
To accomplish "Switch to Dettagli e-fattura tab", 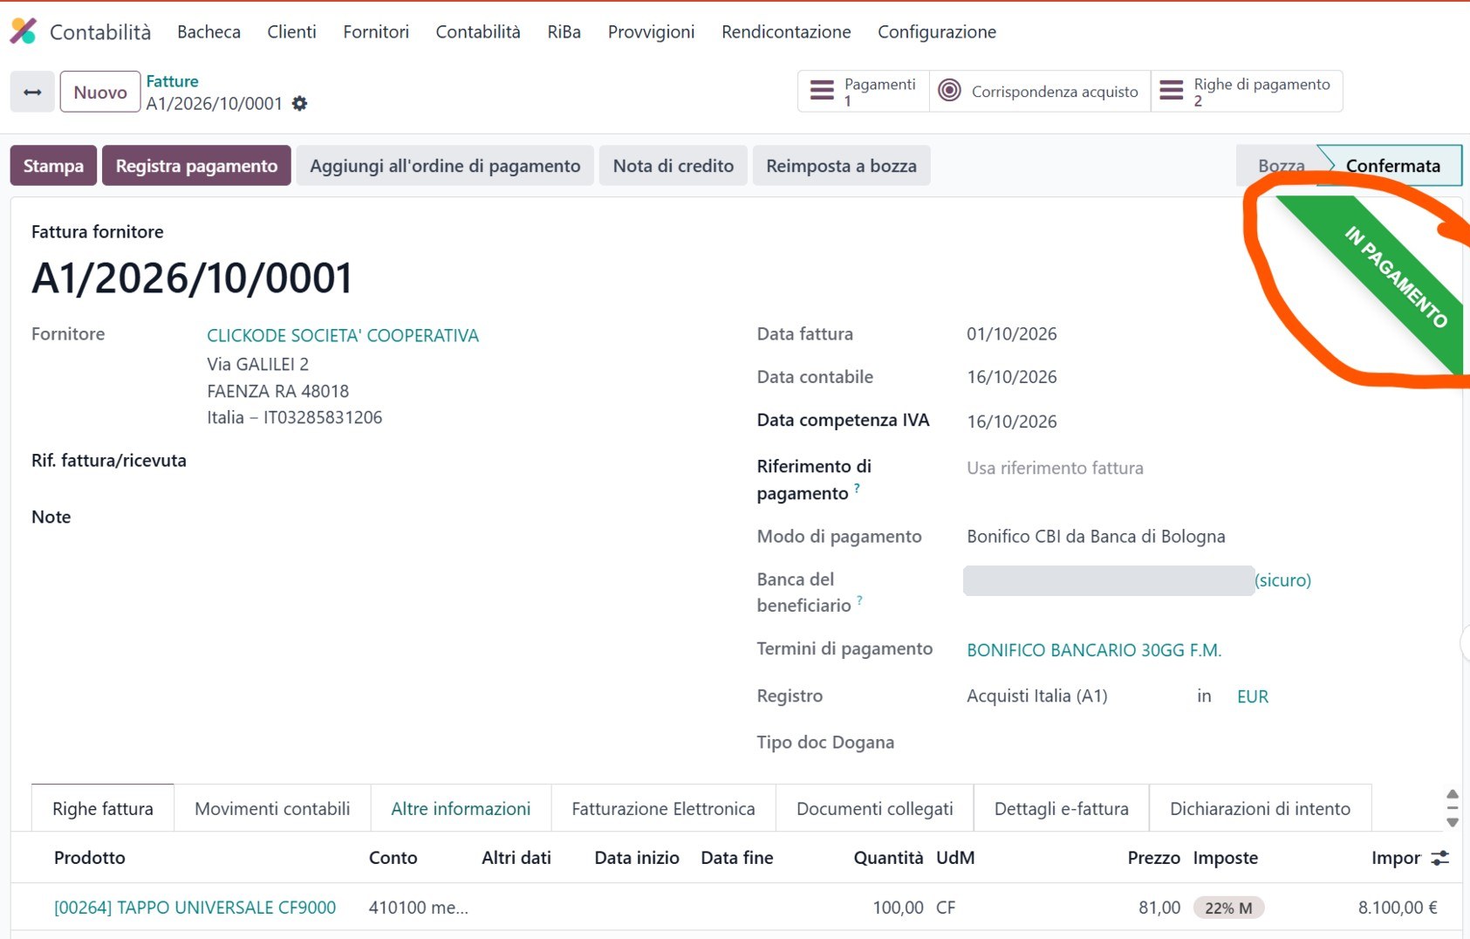I will 1061,808.
